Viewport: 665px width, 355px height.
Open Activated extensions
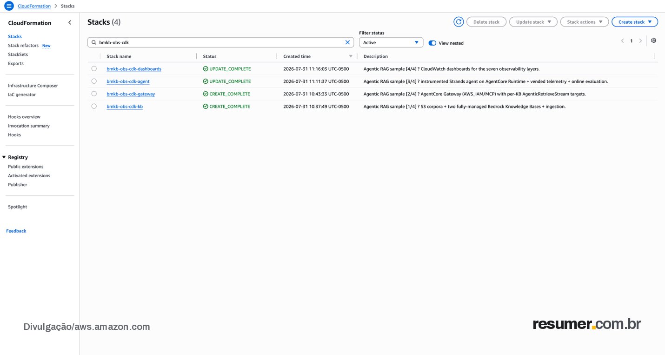coord(29,175)
